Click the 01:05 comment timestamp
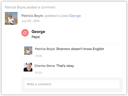The image size is (128, 96). [38, 56]
